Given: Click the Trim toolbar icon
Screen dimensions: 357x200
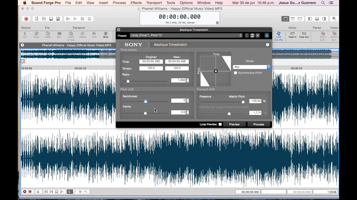Looking at the screenshot, I should 94,35.
